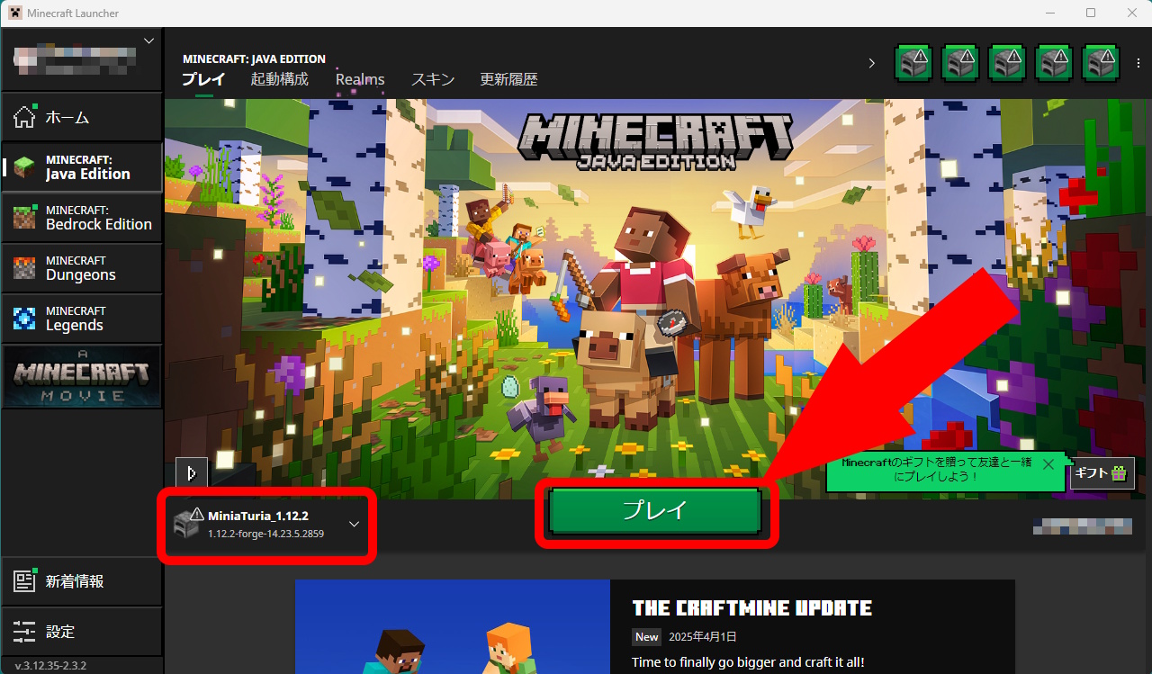Open the Home page from the sidebar

pyautogui.click(x=81, y=117)
